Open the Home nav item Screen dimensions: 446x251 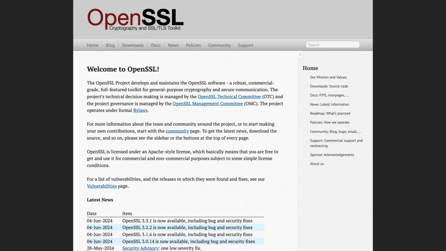coord(93,45)
